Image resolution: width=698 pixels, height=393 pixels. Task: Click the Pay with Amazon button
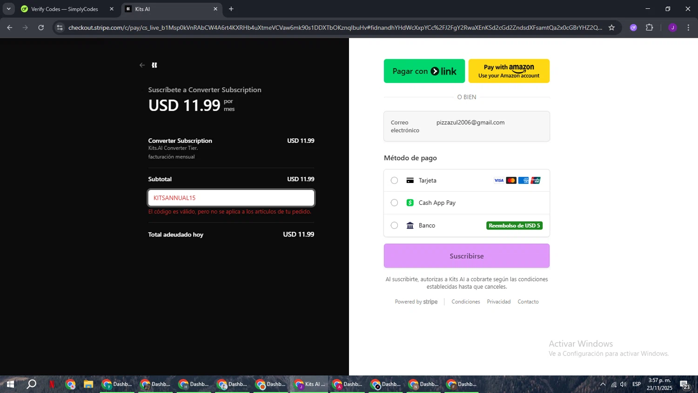click(509, 71)
